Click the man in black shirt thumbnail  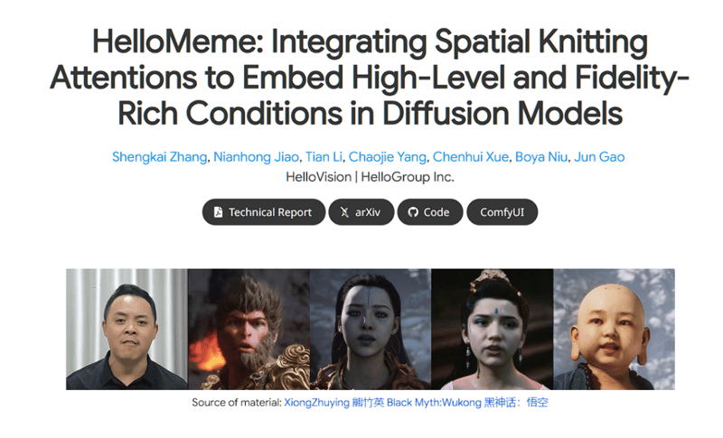(x=127, y=330)
